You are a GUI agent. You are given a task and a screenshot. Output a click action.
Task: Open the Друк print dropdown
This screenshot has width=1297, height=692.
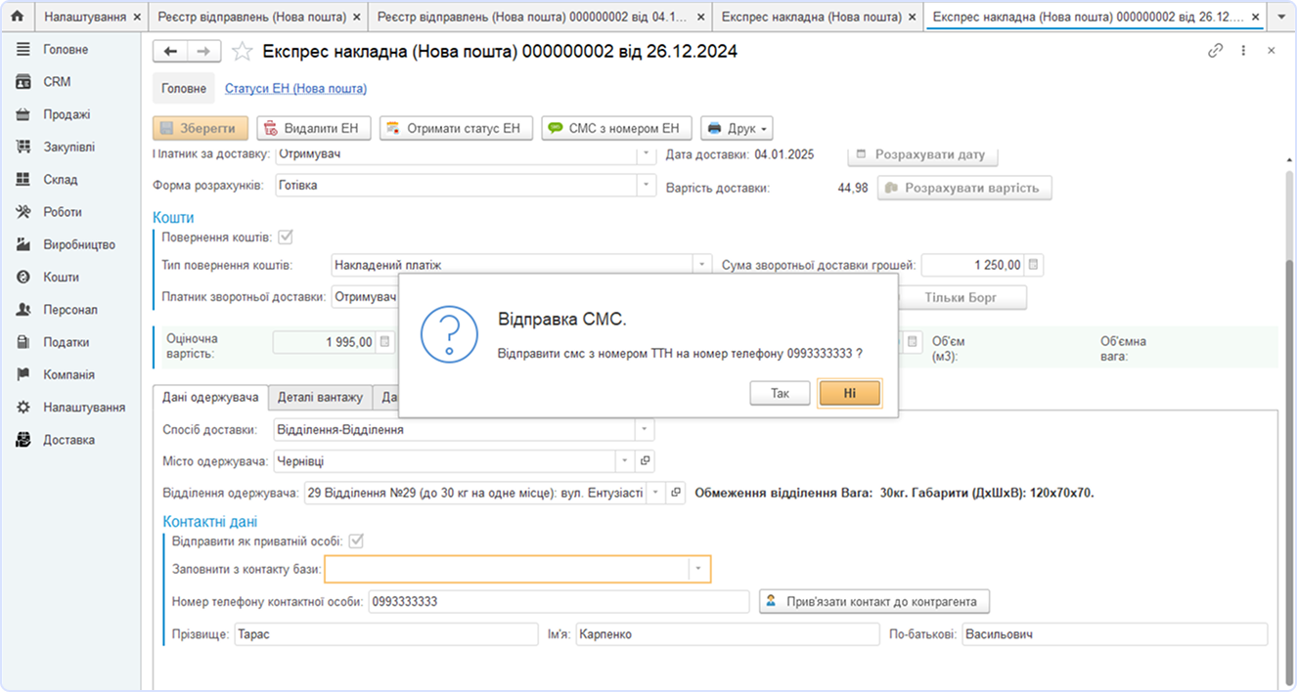(737, 128)
